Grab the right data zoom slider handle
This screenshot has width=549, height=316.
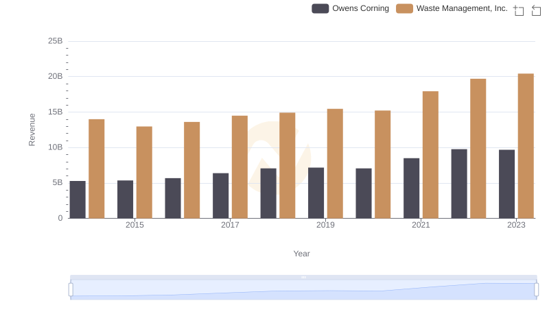coord(536,290)
